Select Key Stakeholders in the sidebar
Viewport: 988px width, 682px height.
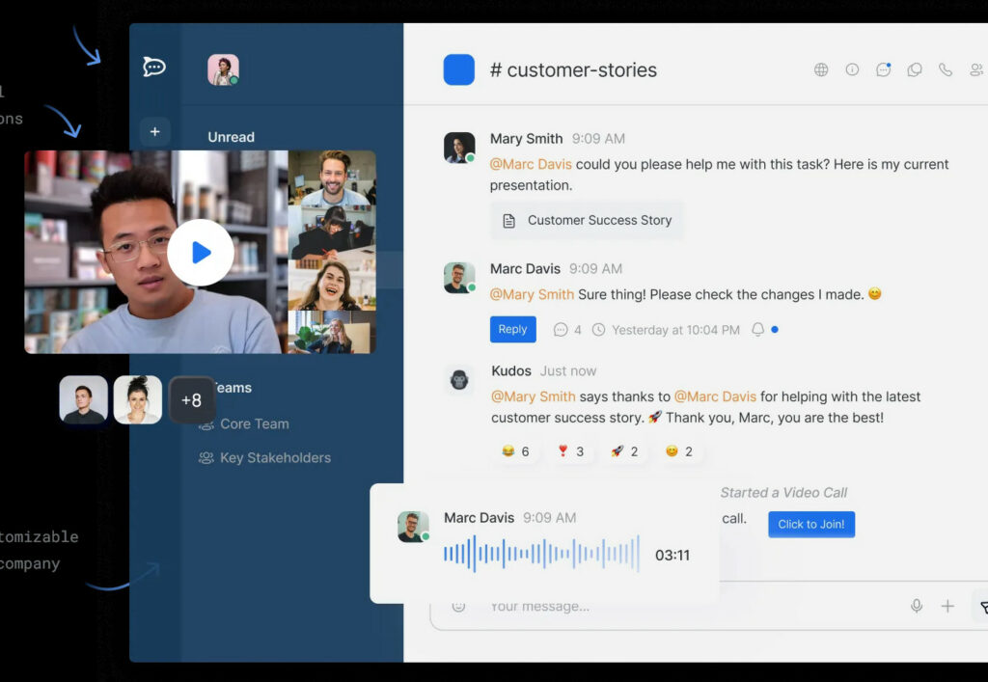[275, 458]
